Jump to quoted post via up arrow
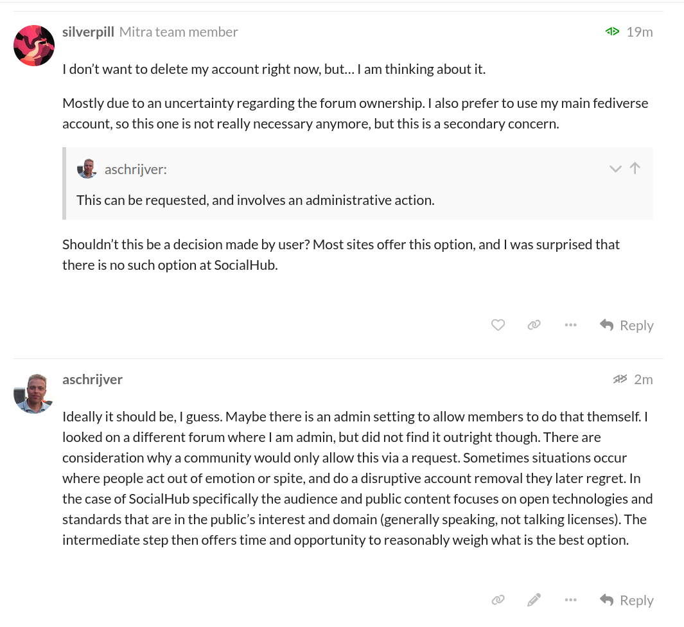This screenshot has height=627, width=684. coord(635,168)
